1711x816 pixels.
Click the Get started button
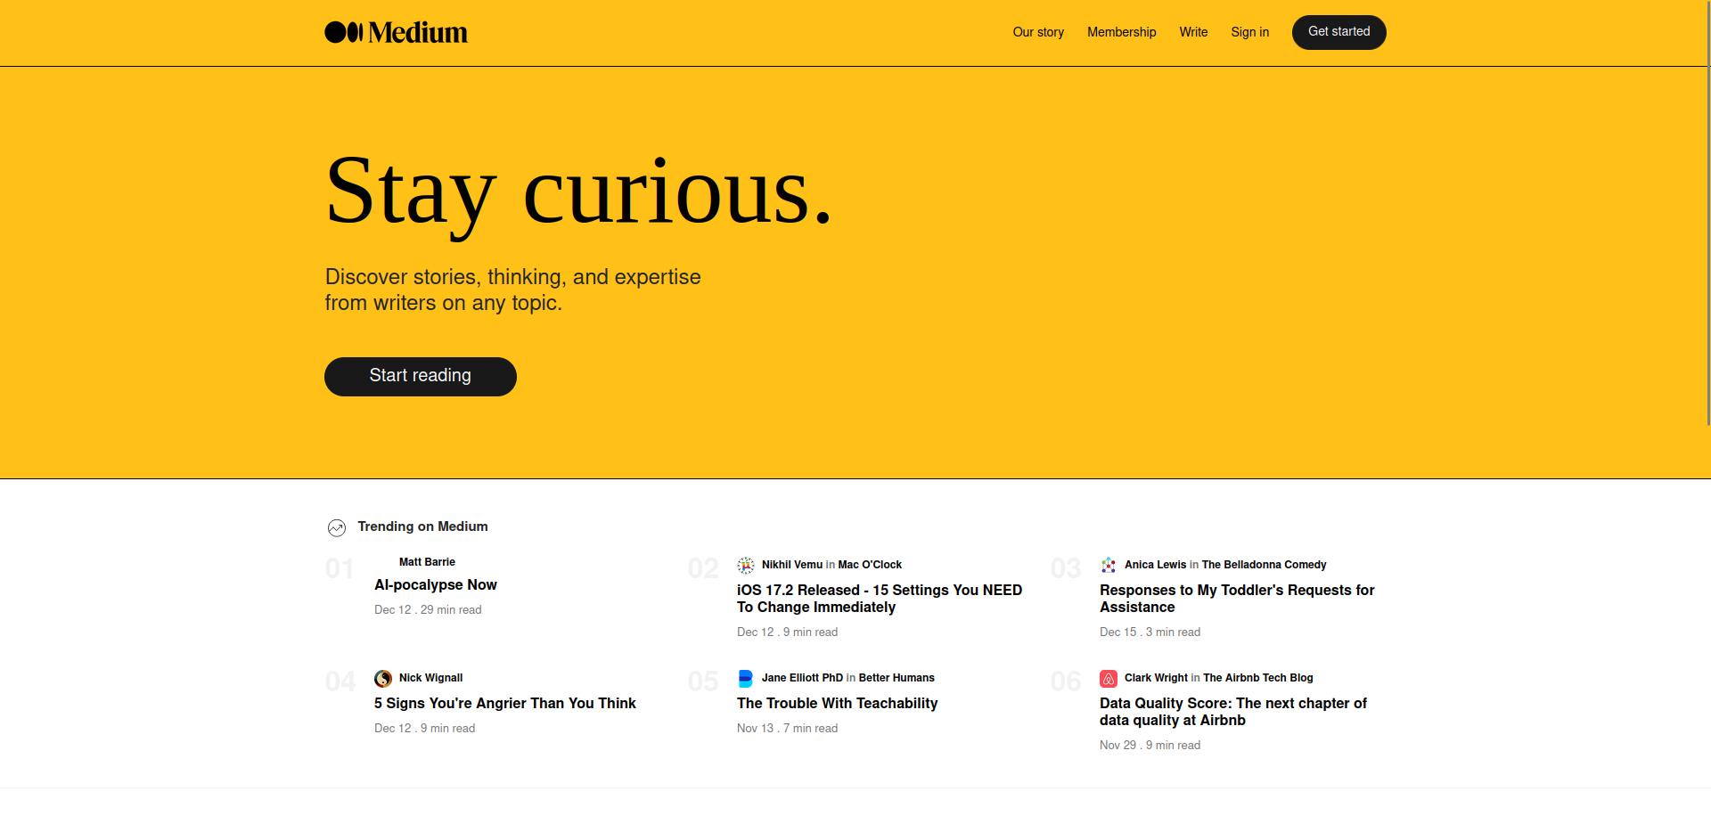tap(1339, 32)
